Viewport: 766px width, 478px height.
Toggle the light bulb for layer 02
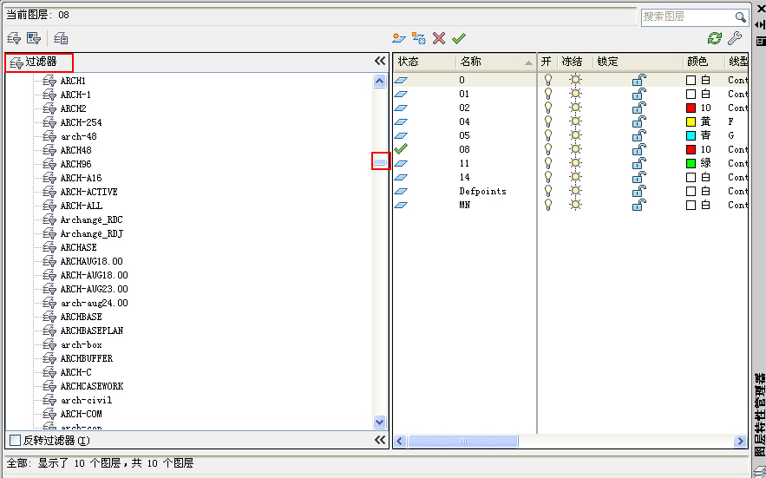[547, 108]
